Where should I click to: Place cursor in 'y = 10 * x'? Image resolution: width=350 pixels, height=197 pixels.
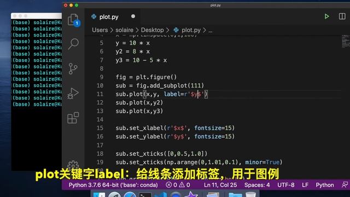132,43
